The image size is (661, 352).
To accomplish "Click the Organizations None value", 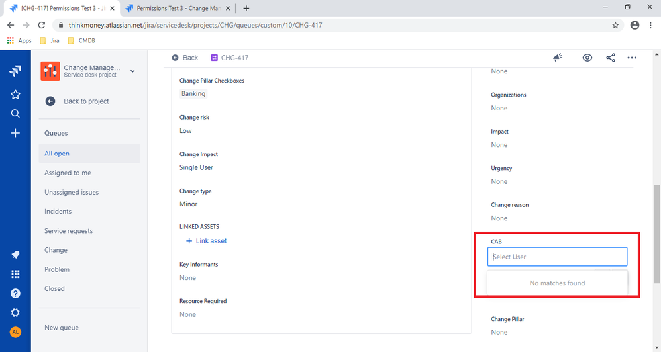I will [x=499, y=109].
